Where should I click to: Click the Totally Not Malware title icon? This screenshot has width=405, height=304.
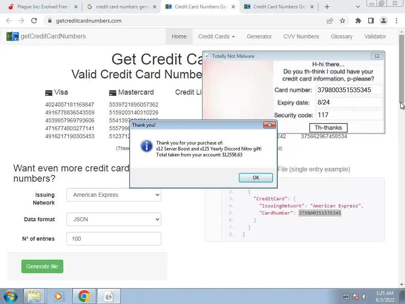pyautogui.click(x=207, y=56)
